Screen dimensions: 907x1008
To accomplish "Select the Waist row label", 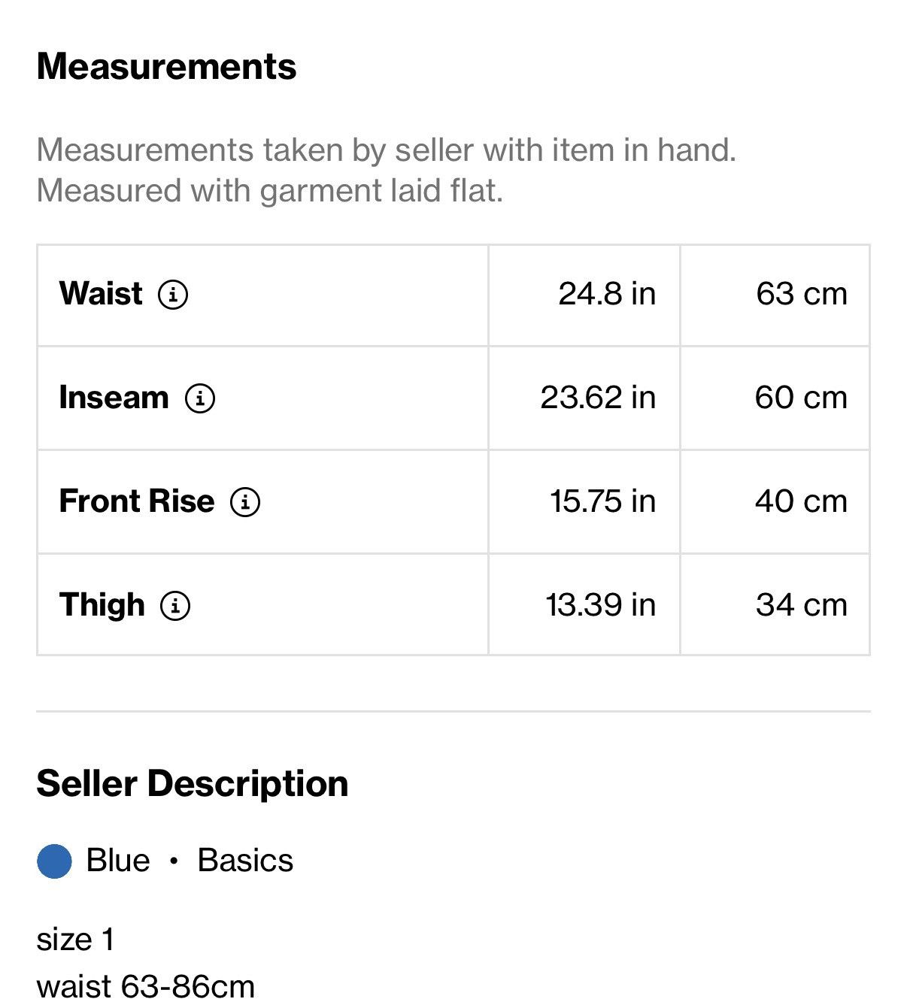I will pyautogui.click(x=101, y=293).
